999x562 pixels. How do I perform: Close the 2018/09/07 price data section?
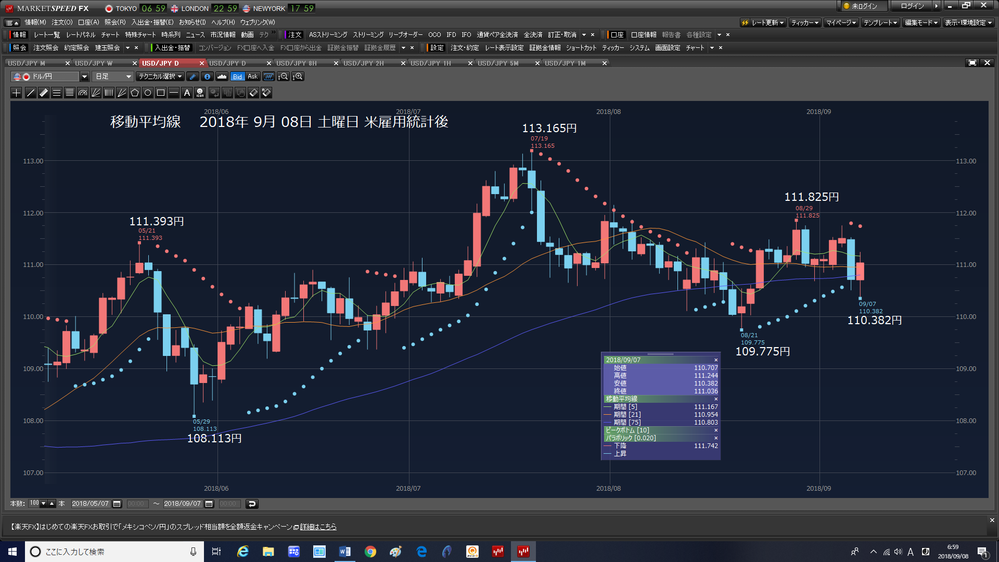tap(716, 360)
